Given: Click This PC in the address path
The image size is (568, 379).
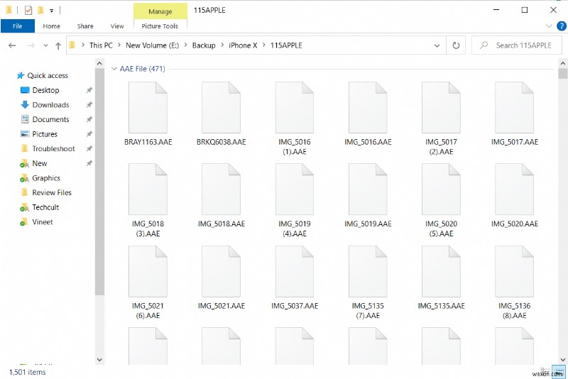Looking at the screenshot, I should [x=101, y=45].
